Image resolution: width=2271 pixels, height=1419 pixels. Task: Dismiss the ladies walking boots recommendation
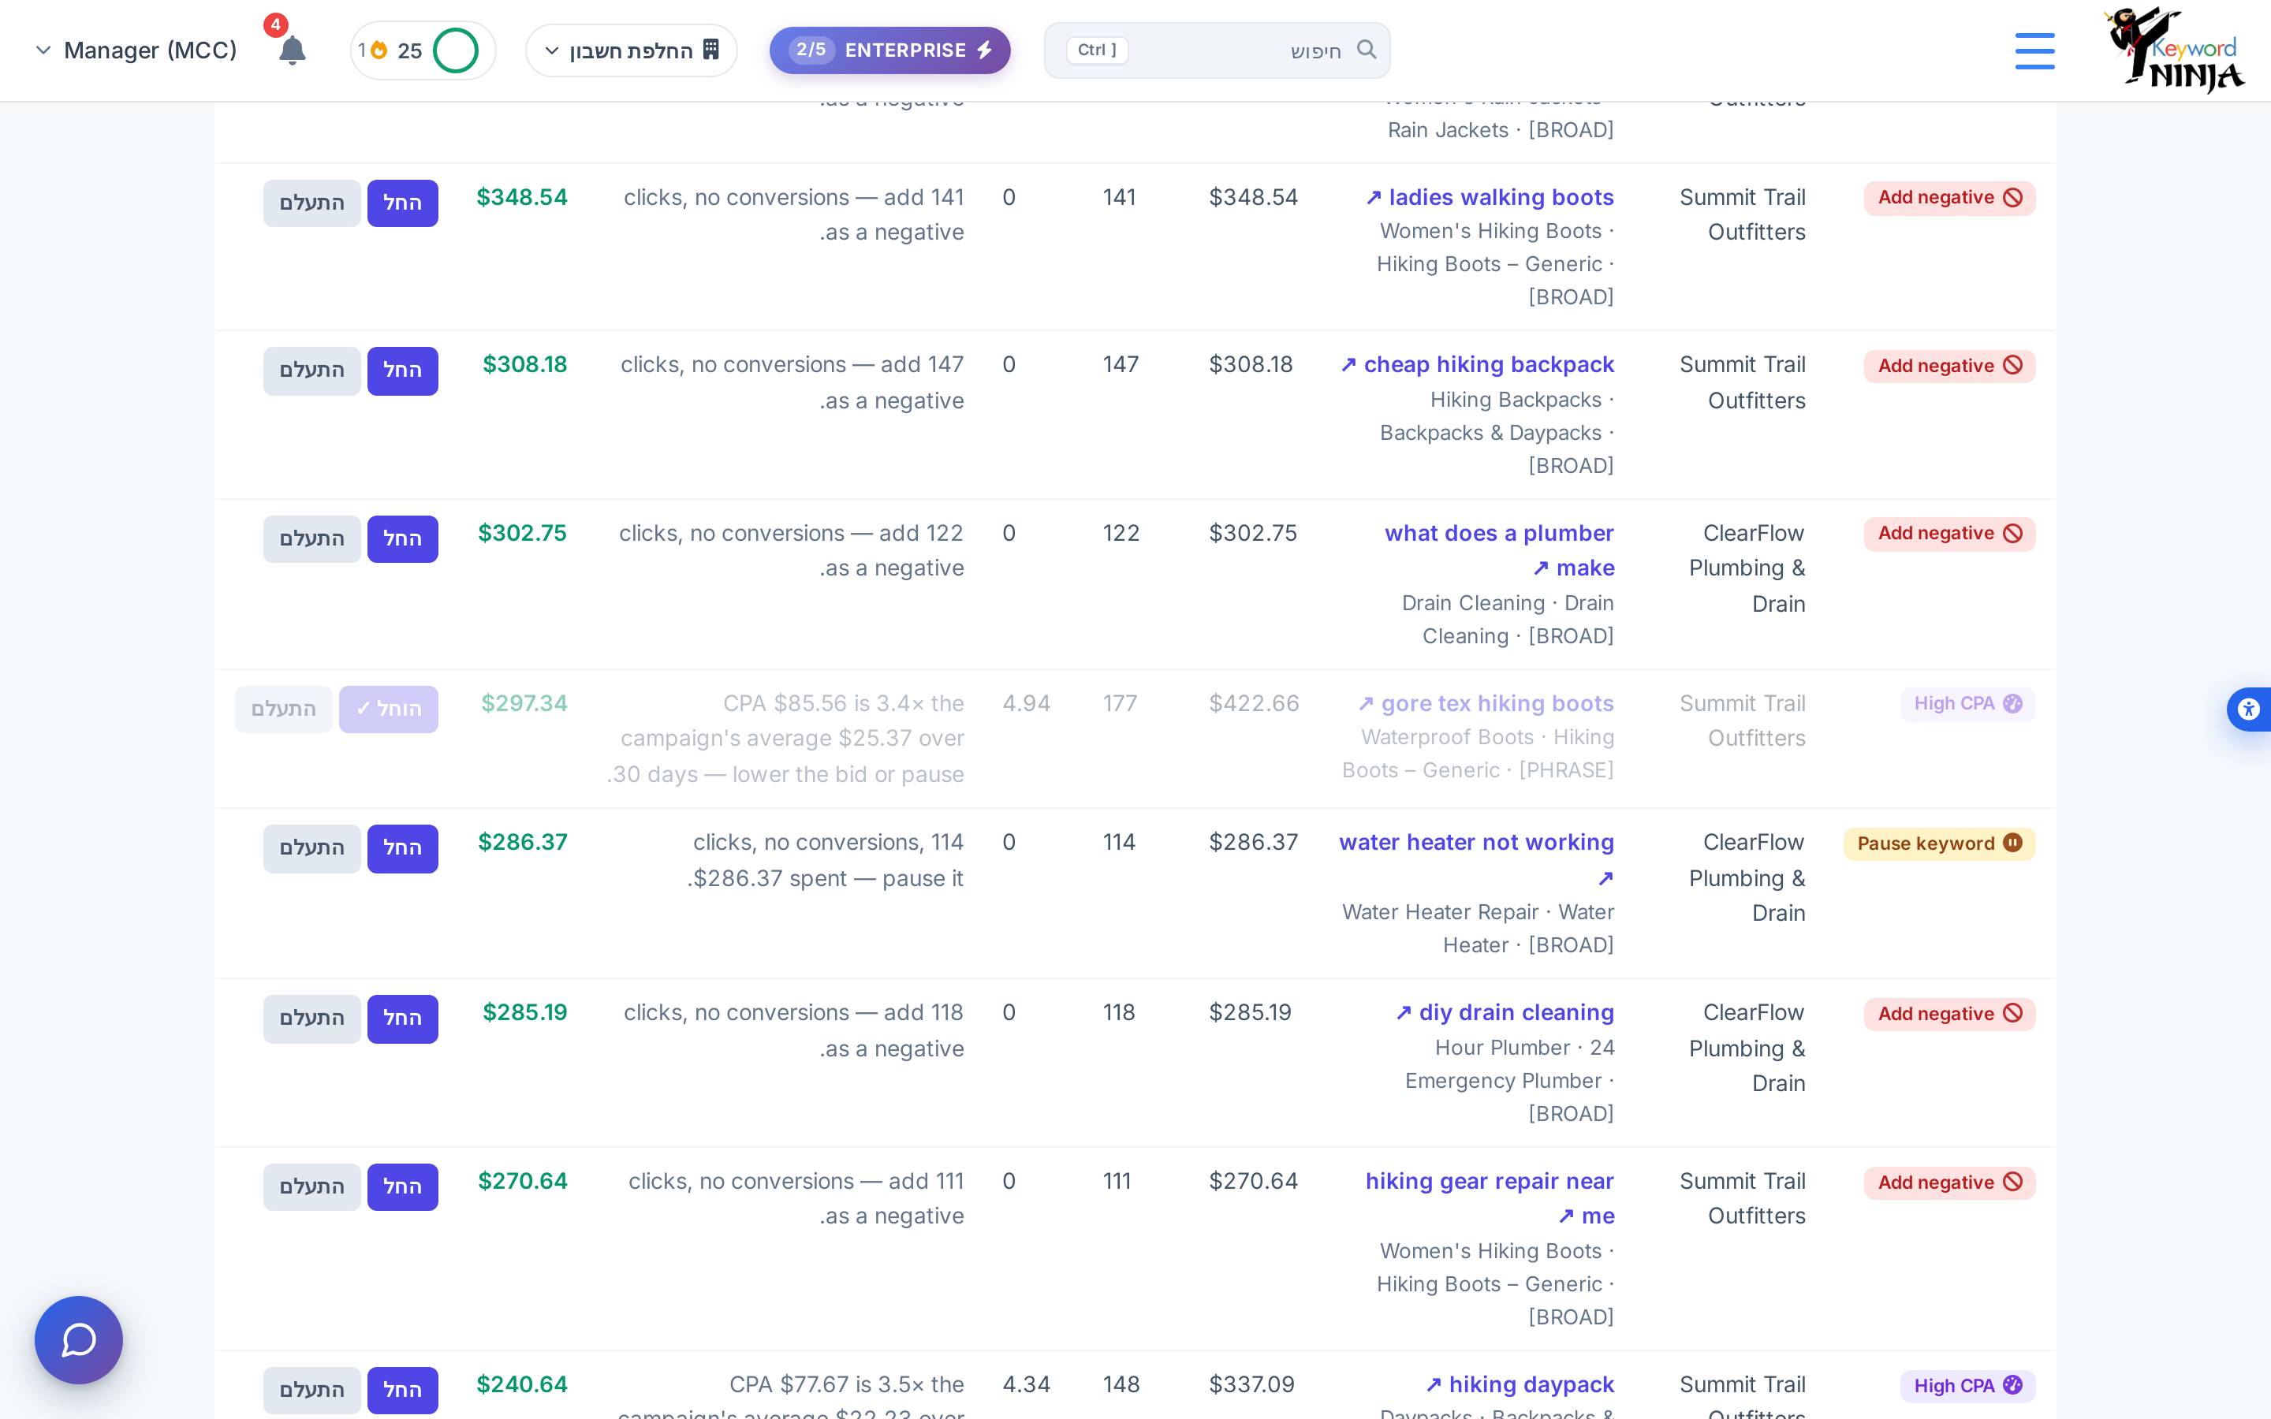coord(311,203)
